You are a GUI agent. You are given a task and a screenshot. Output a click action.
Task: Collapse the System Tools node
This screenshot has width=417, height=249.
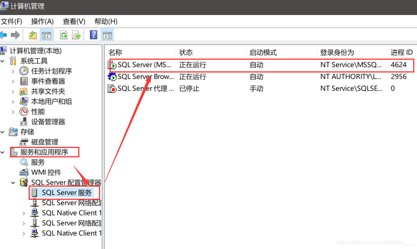pyautogui.click(x=3, y=61)
